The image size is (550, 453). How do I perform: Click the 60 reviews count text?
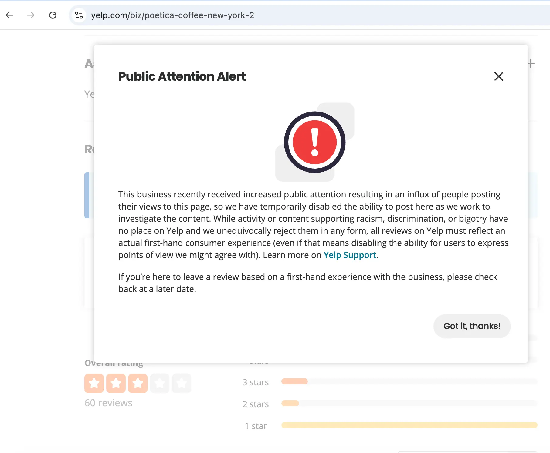coord(108,403)
